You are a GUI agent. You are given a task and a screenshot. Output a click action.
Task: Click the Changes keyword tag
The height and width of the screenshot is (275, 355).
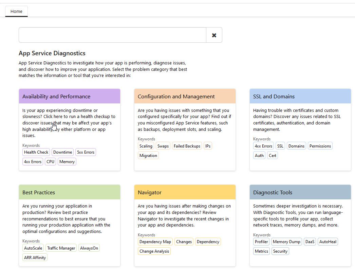coord(184,242)
